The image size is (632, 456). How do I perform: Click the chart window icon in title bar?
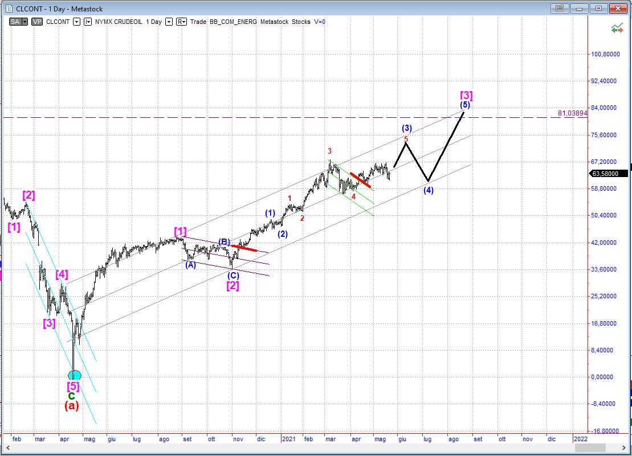(9, 9)
